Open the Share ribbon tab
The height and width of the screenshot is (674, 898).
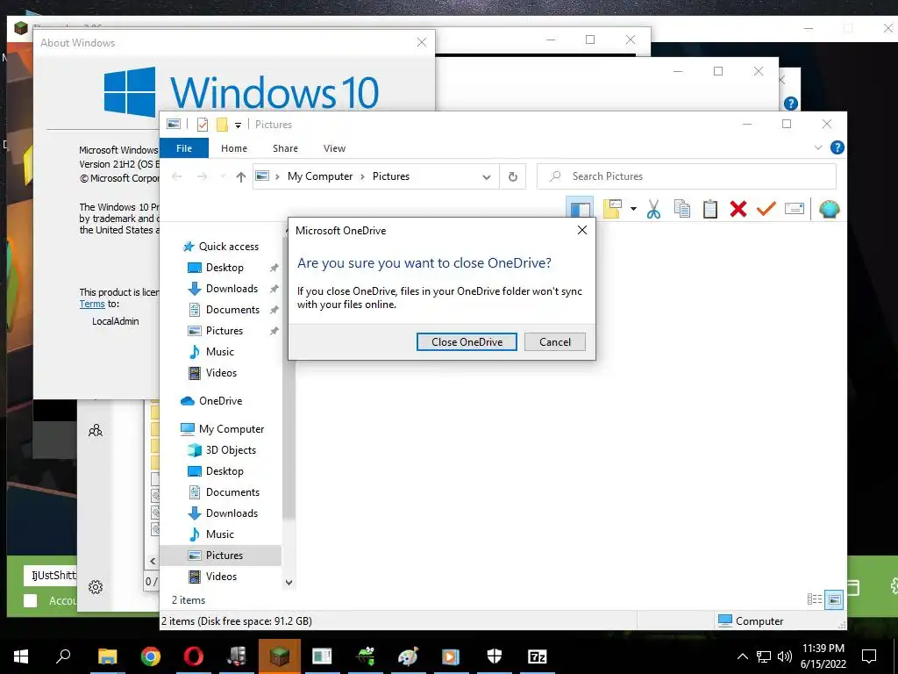coord(285,147)
